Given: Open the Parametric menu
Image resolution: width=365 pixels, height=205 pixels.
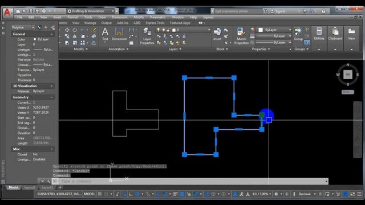Looking at the screenshot, I should [157, 17].
